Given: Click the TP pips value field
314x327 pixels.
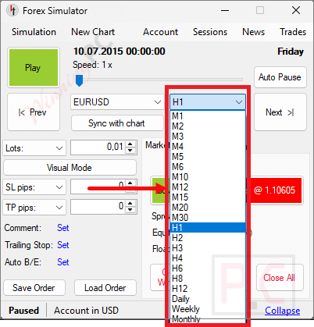Looking at the screenshot, I should 98,207.
